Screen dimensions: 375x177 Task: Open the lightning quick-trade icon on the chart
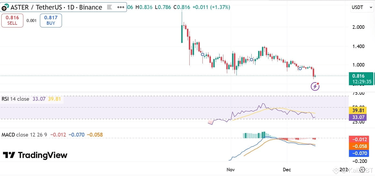coord(314,86)
